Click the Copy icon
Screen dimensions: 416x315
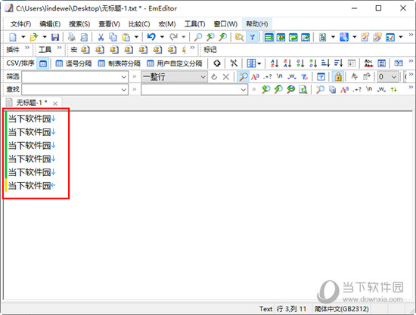[x=113, y=37]
